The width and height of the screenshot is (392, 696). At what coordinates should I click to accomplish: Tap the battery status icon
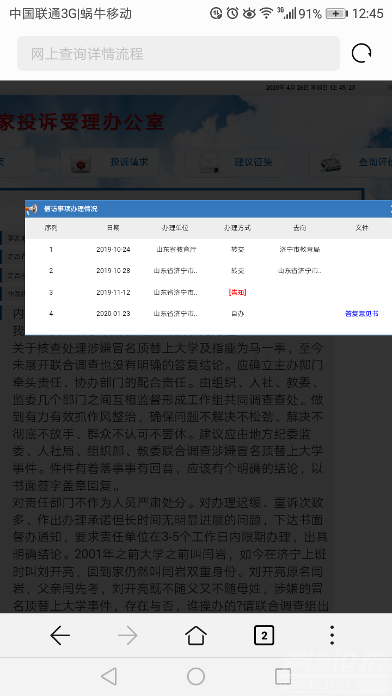(x=336, y=14)
